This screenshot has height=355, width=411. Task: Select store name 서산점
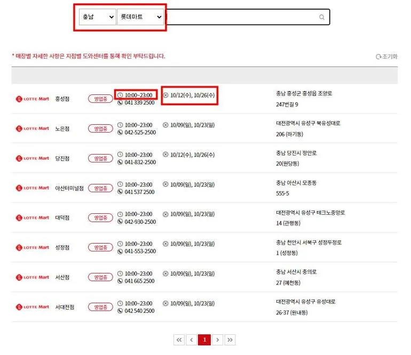pyautogui.click(x=62, y=277)
